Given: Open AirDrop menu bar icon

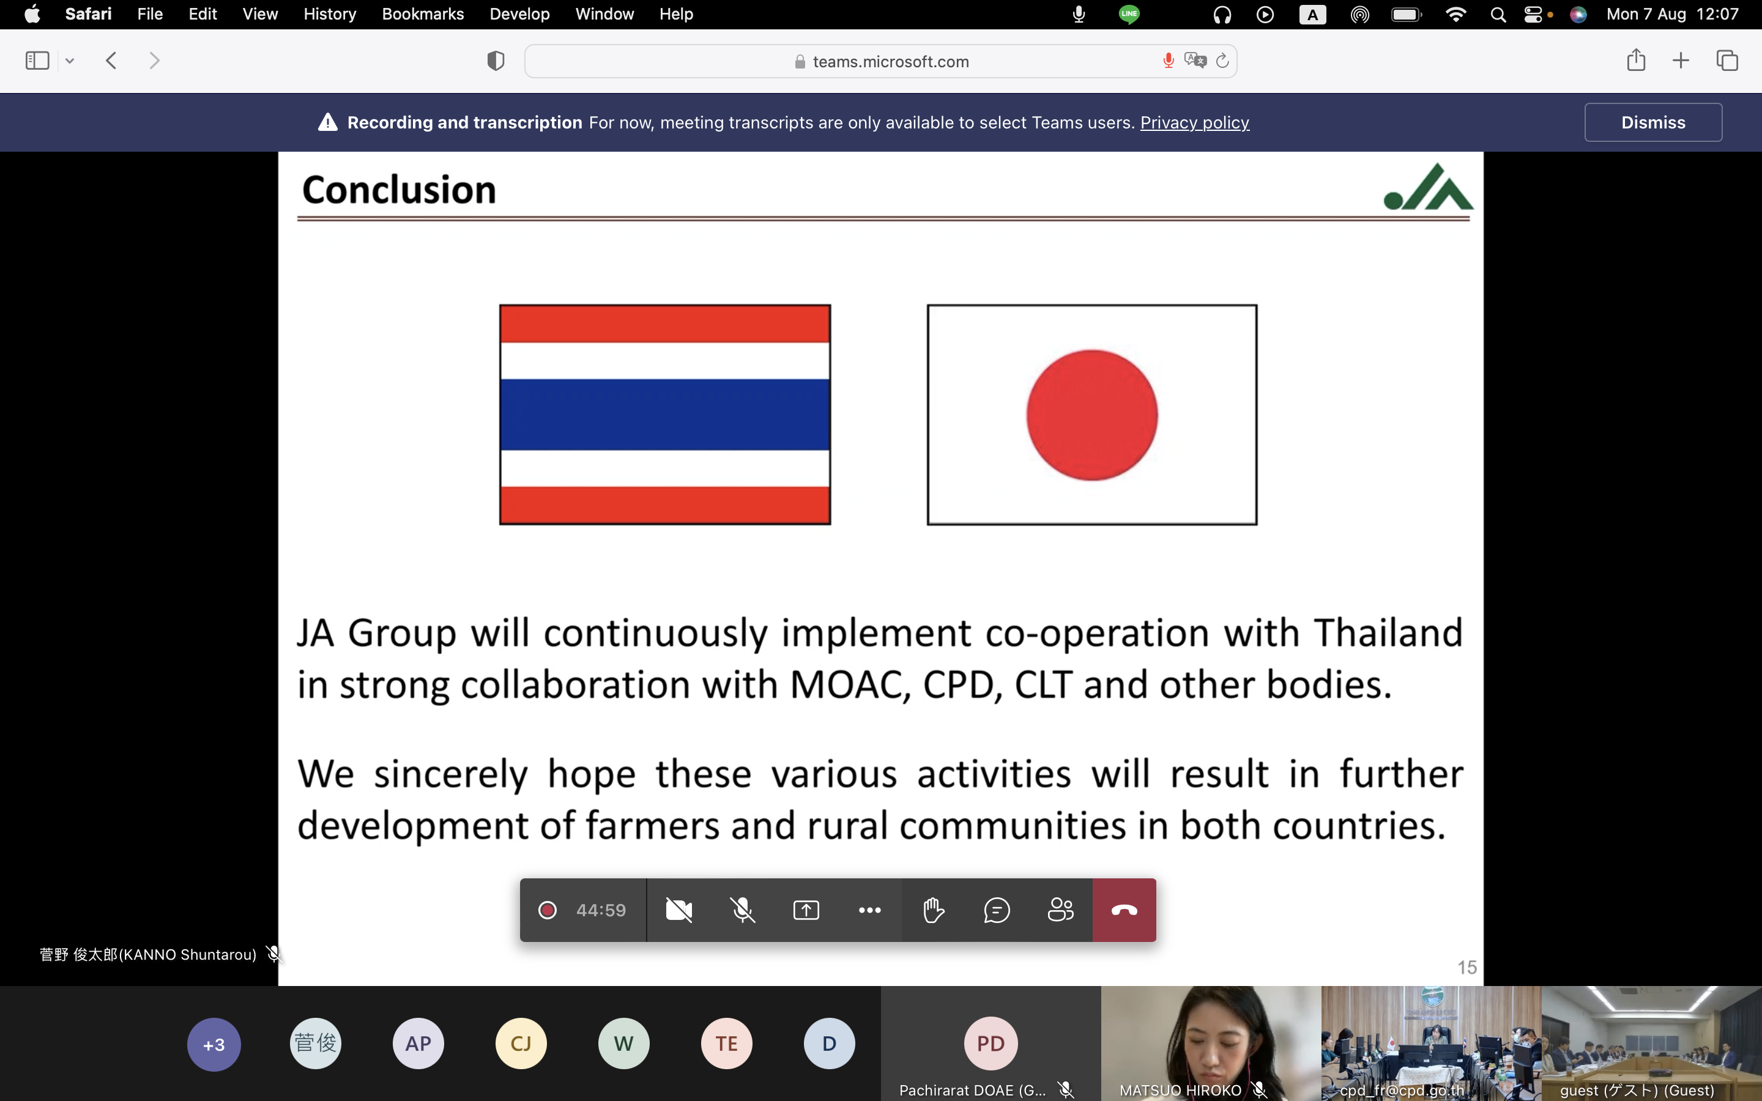Looking at the screenshot, I should (1359, 14).
